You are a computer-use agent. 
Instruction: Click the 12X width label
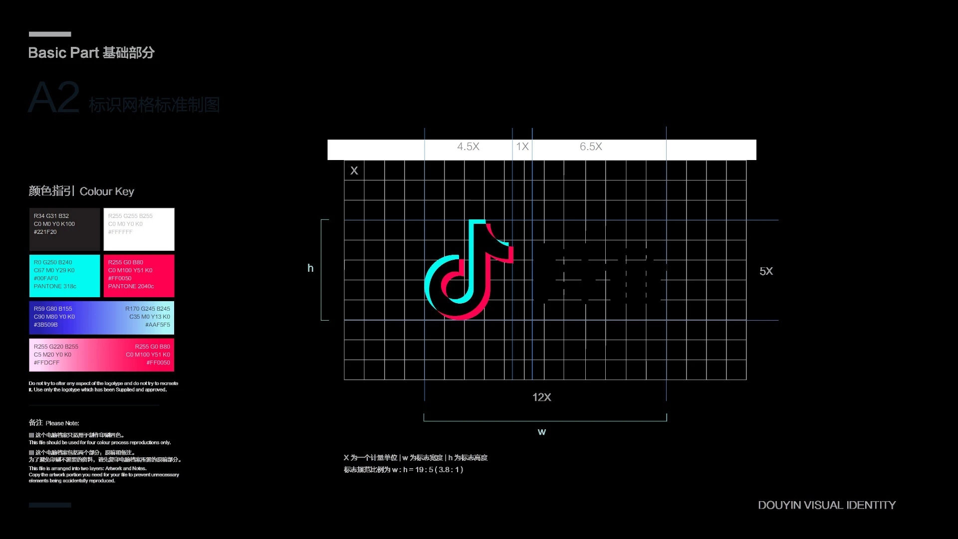[x=542, y=397]
